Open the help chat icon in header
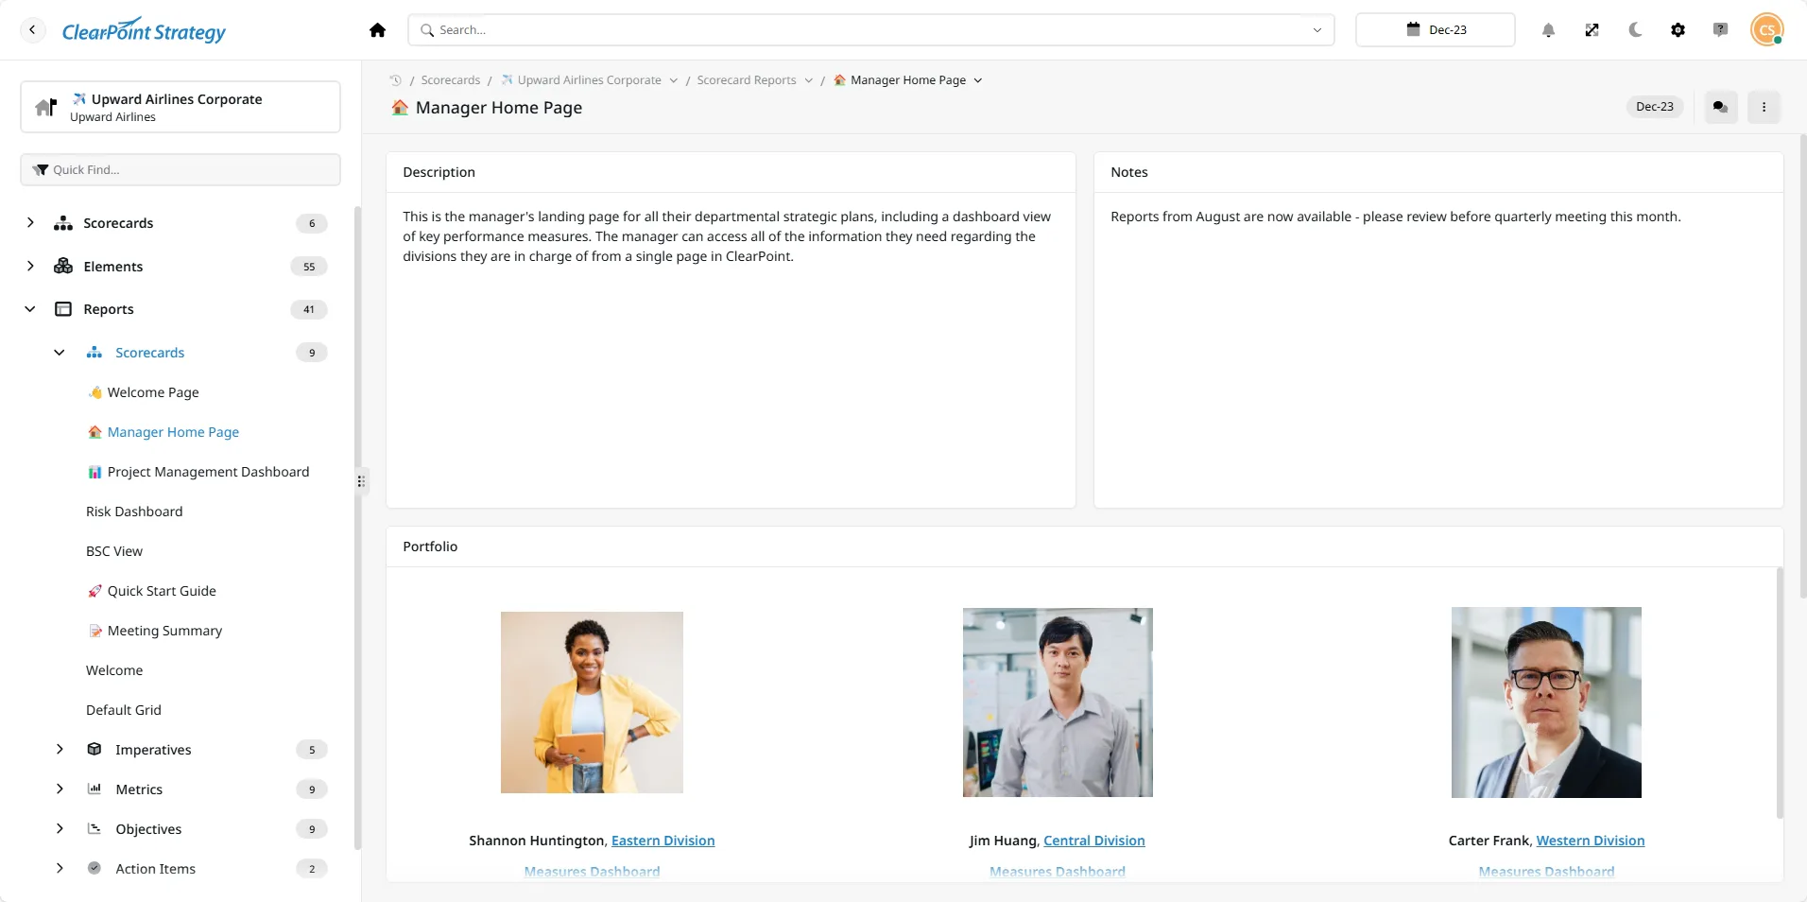1807x902 pixels. (1720, 30)
